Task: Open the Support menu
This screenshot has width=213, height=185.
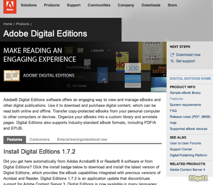Action: [74, 5]
